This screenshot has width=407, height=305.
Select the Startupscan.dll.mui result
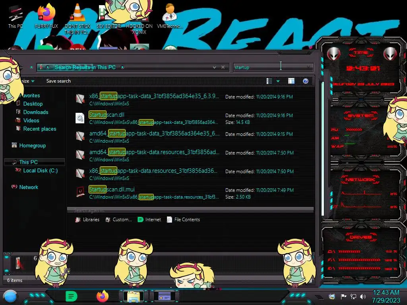(x=184, y=193)
